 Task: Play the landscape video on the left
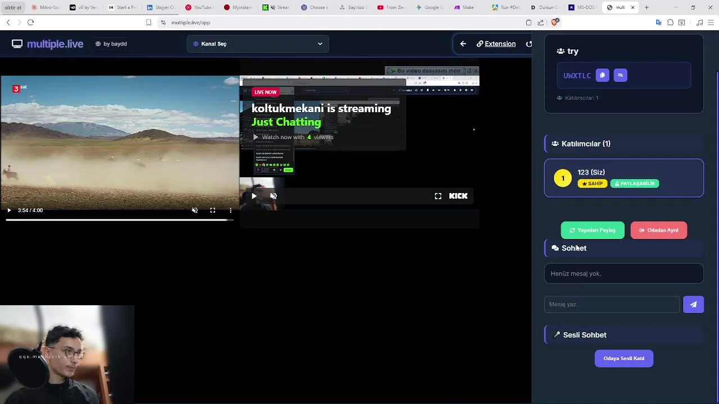point(9,210)
